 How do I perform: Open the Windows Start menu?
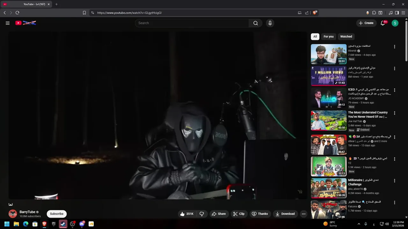7,224
